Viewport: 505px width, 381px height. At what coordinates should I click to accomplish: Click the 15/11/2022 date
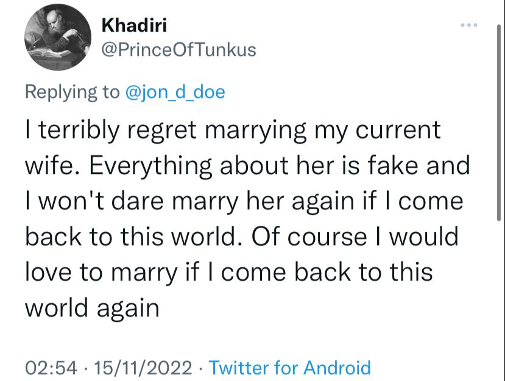tap(143, 368)
